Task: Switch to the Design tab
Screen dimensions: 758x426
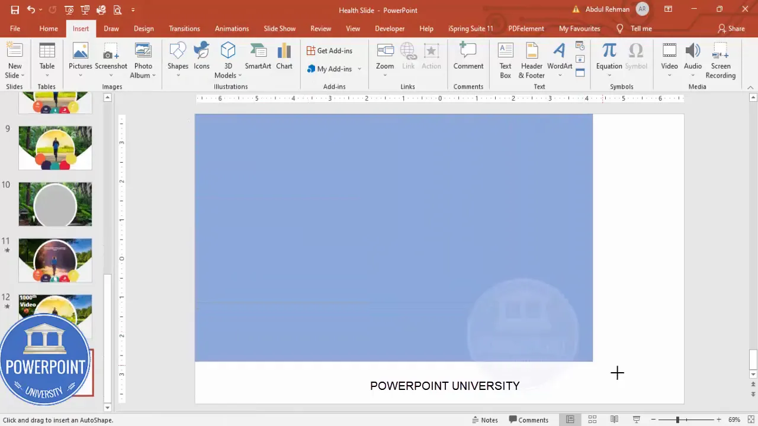Action: [143, 28]
